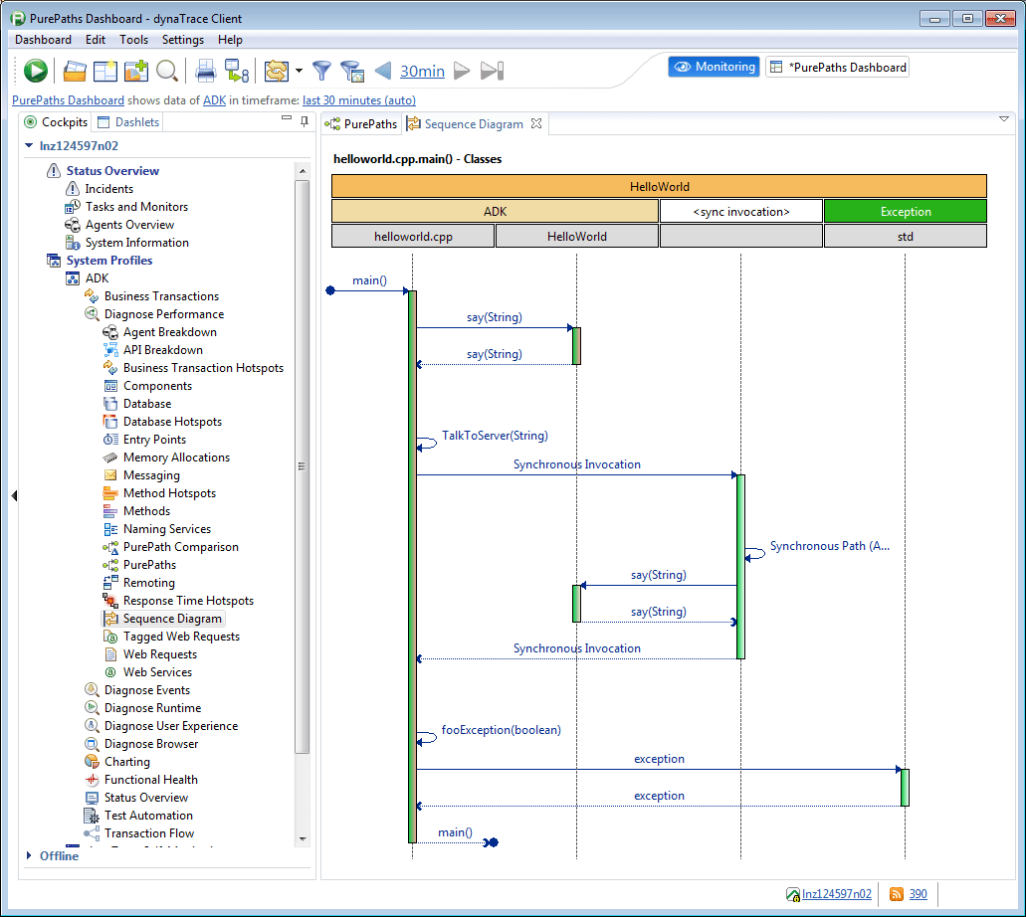1026x917 pixels.
Task: Select the PurePaths dashlet tab
Action: 361,123
